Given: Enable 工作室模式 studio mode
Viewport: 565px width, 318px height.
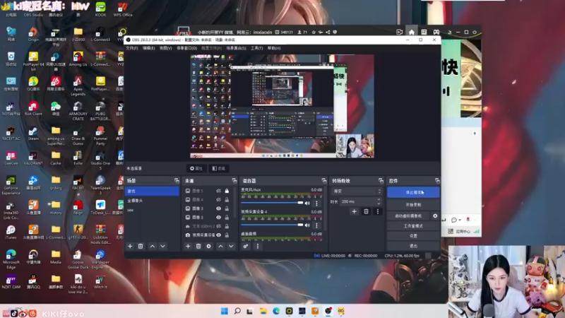Looking at the screenshot, I should coord(413,225).
